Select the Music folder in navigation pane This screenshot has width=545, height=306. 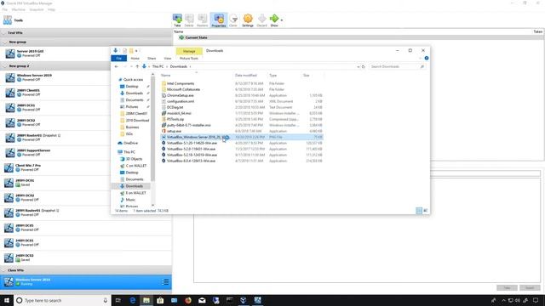(x=130, y=200)
